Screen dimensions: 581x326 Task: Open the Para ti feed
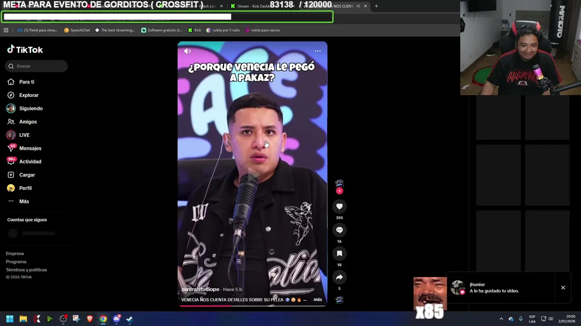point(26,82)
